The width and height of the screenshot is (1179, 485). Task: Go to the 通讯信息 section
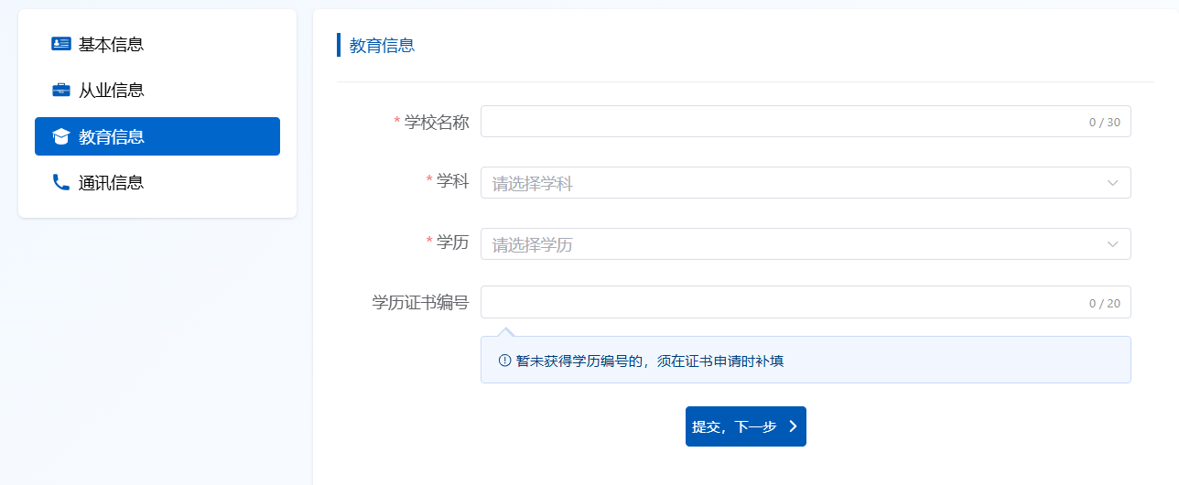[x=111, y=183]
